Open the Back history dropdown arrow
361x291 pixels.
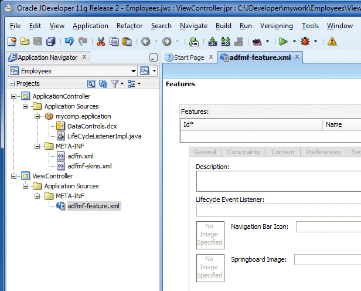156,42
